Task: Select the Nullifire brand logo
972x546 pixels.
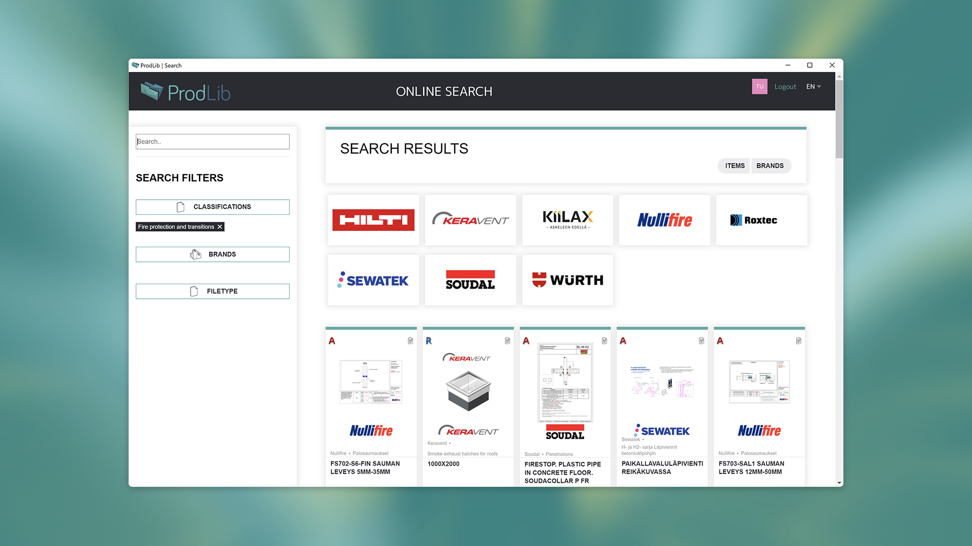Action: point(665,220)
